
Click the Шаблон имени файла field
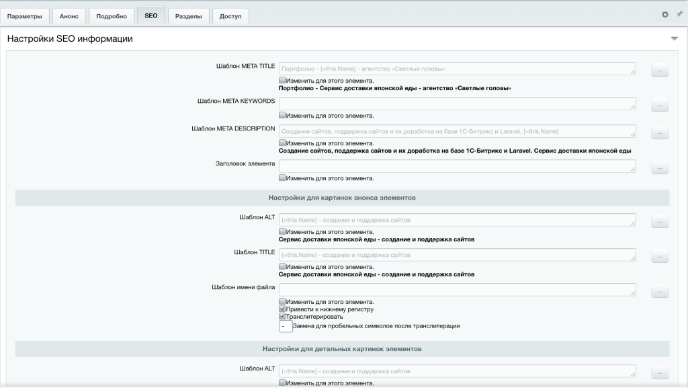click(457, 290)
